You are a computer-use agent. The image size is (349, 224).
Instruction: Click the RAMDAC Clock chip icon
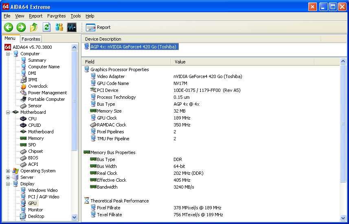click(x=93, y=125)
